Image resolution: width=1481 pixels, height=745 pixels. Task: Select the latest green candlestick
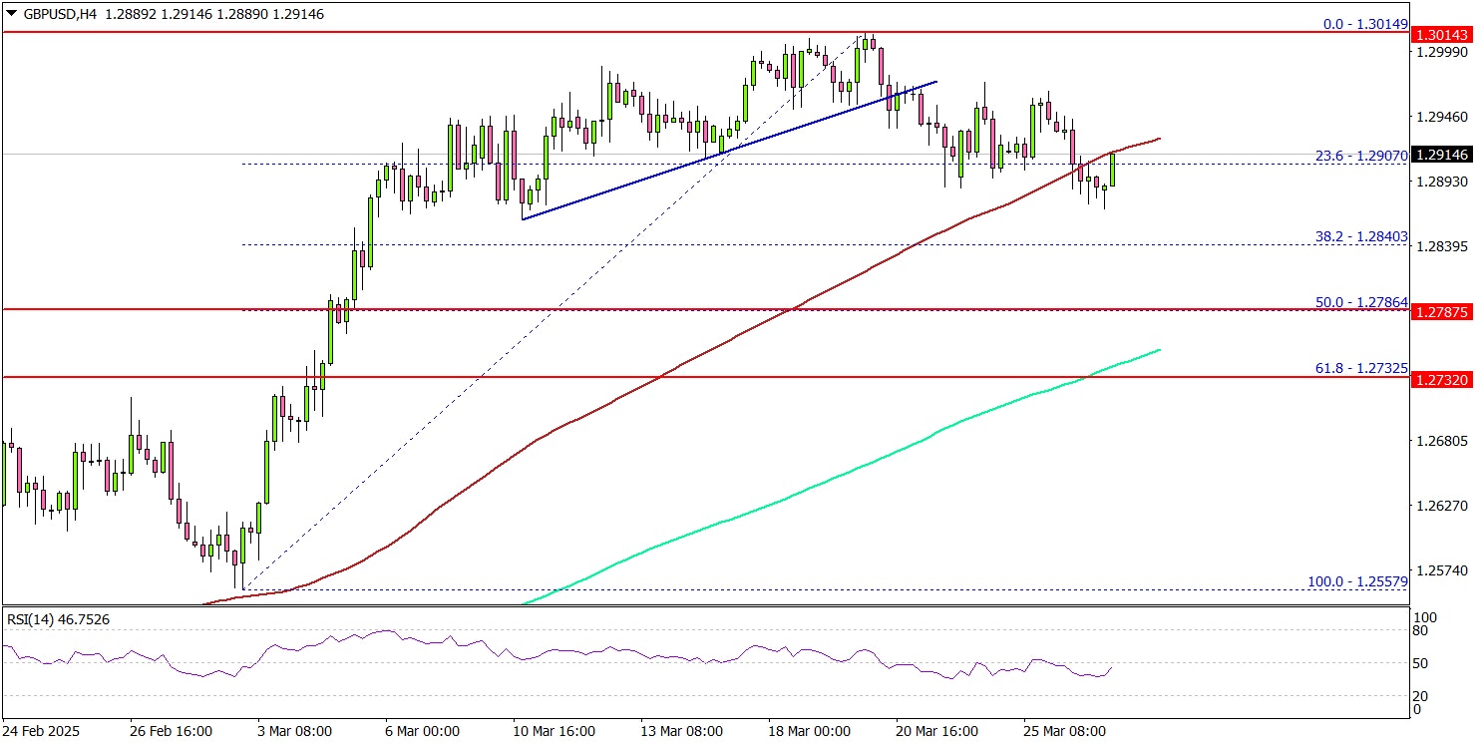tap(1112, 170)
